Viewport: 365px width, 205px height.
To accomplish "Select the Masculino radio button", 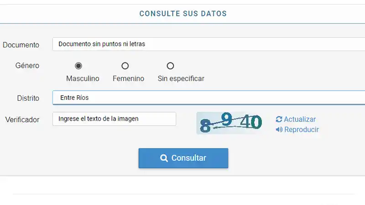I will (x=78, y=66).
